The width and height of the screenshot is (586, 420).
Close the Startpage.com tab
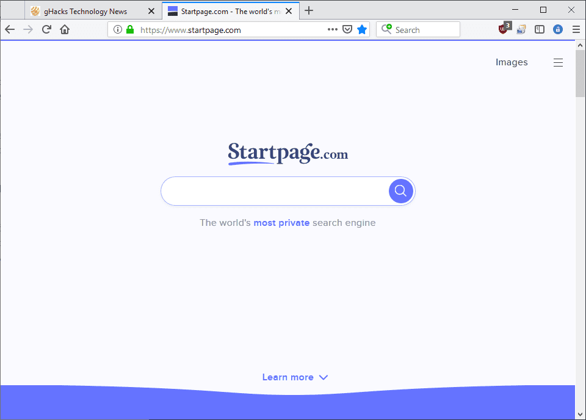click(289, 11)
